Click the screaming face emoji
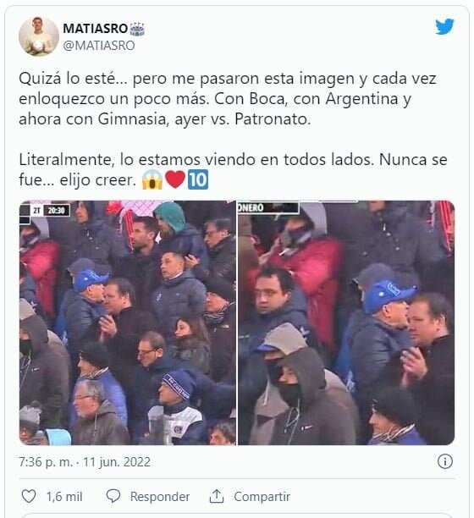This screenshot has width=474, height=518. 152,179
